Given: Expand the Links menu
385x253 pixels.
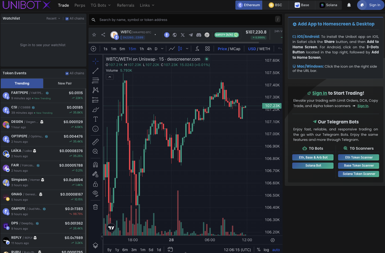Looking at the screenshot, I should point(147,5).
